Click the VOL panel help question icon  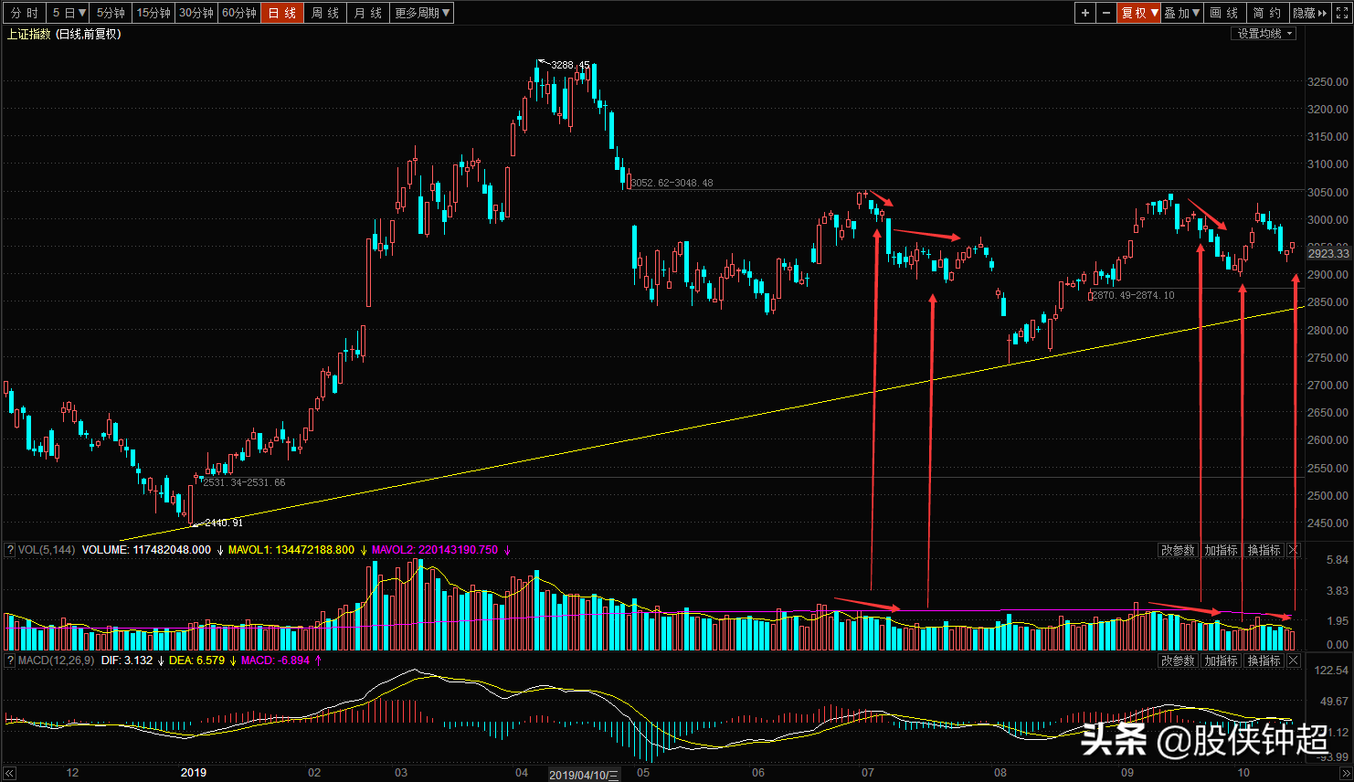click(10, 550)
